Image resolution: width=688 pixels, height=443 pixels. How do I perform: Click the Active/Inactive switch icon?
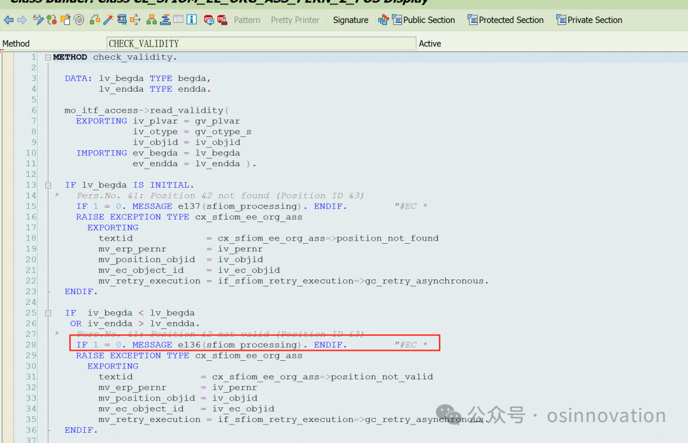click(52, 20)
